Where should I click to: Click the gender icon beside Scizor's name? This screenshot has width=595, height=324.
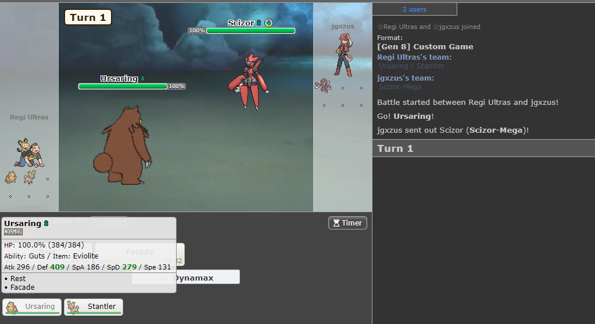259,23
